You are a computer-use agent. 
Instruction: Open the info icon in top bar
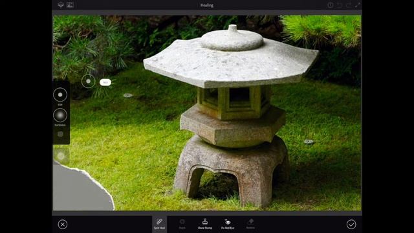click(331, 5)
